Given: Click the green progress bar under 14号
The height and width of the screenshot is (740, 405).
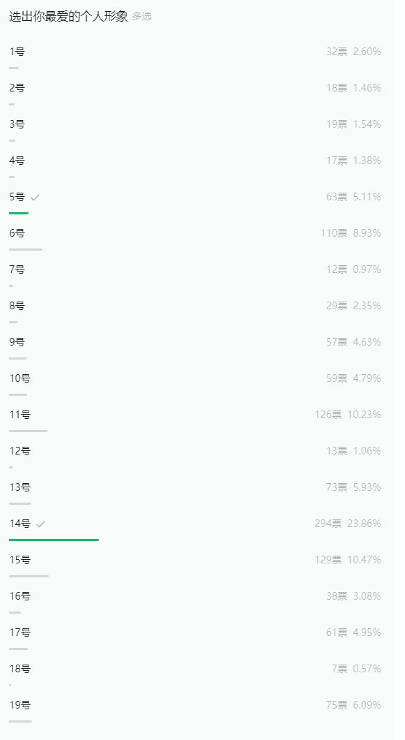Looking at the screenshot, I should pyautogui.click(x=54, y=540).
